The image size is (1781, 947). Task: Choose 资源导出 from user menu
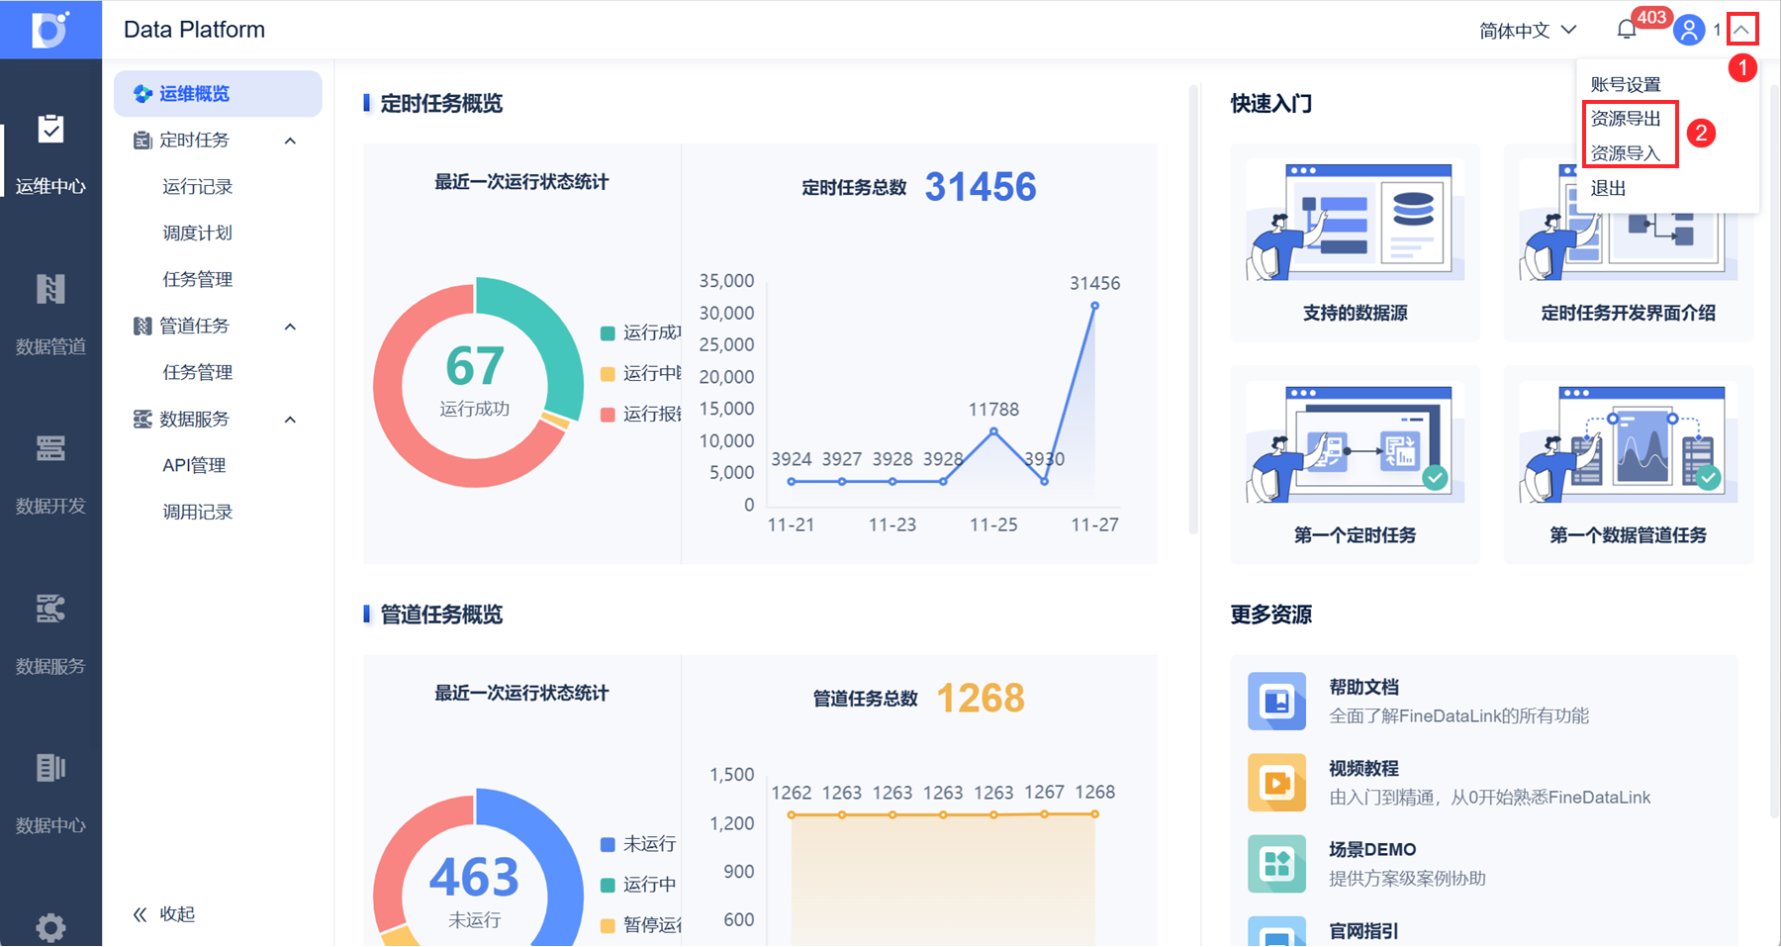coord(1626,119)
